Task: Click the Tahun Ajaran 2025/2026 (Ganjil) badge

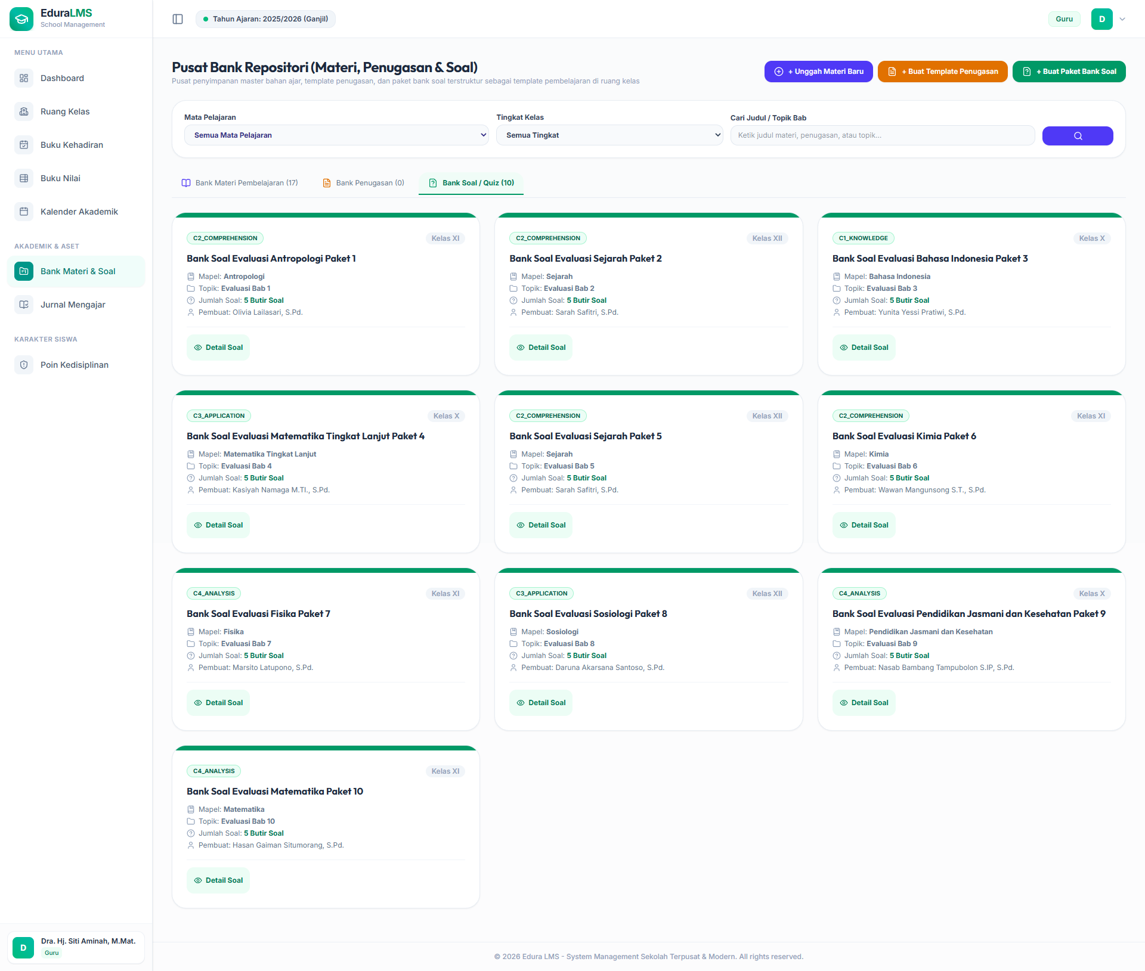Action: (x=265, y=19)
